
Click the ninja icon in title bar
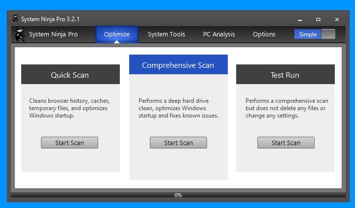tap(15, 19)
